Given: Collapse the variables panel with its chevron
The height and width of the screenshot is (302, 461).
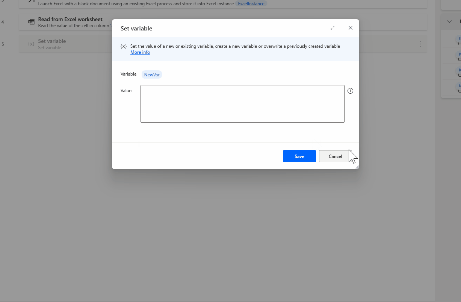Looking at the screenshot, I should (x=449, y=22).
